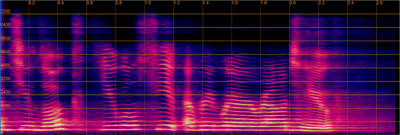400x135 pixels.
Task: Click the 0.2 second time axis label
Action: click(32, 3)
